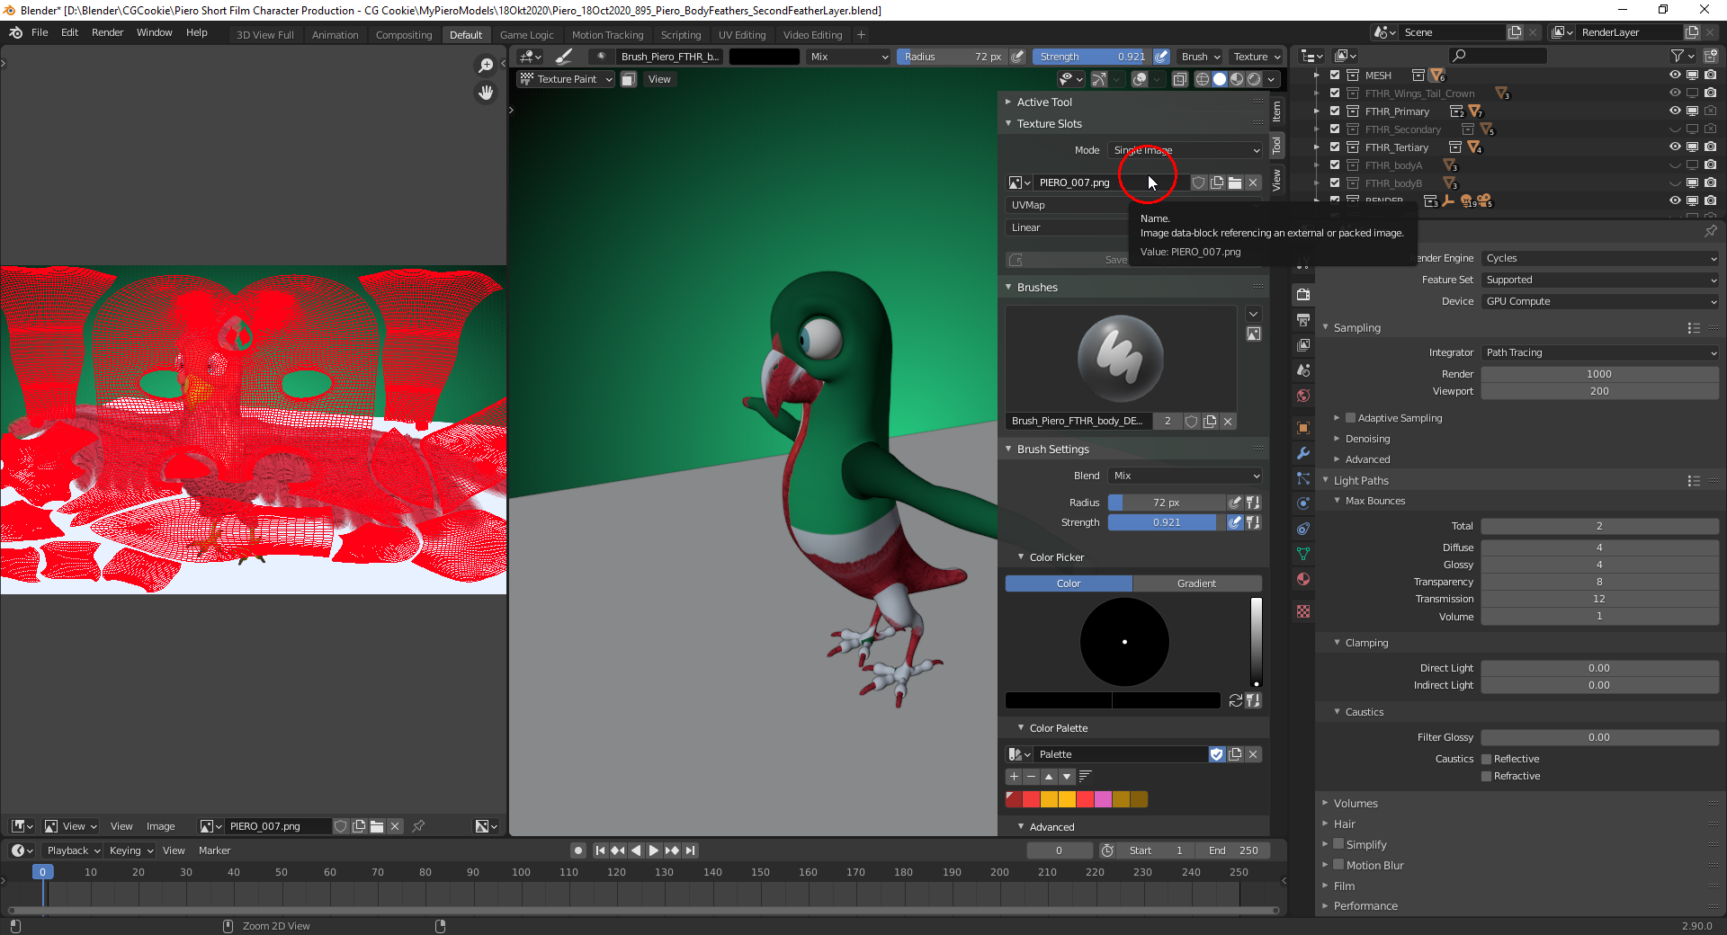1727x935 pixels.
Task: Uncheck the FTHR_bodyA collection checkbox
Action: coord(1335,165)
